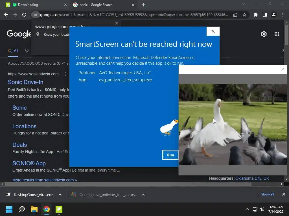289x216 pixels.
Task: Close the SmartScreen dialog
Action: click(213, 31)
